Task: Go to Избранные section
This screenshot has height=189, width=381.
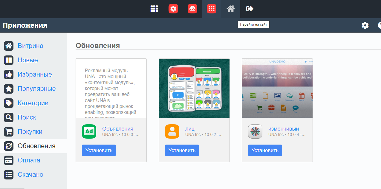Action: (x=35, y=75)
